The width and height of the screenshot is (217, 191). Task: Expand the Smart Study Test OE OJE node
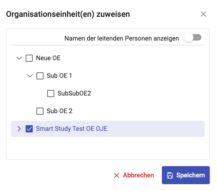(19, 129)
